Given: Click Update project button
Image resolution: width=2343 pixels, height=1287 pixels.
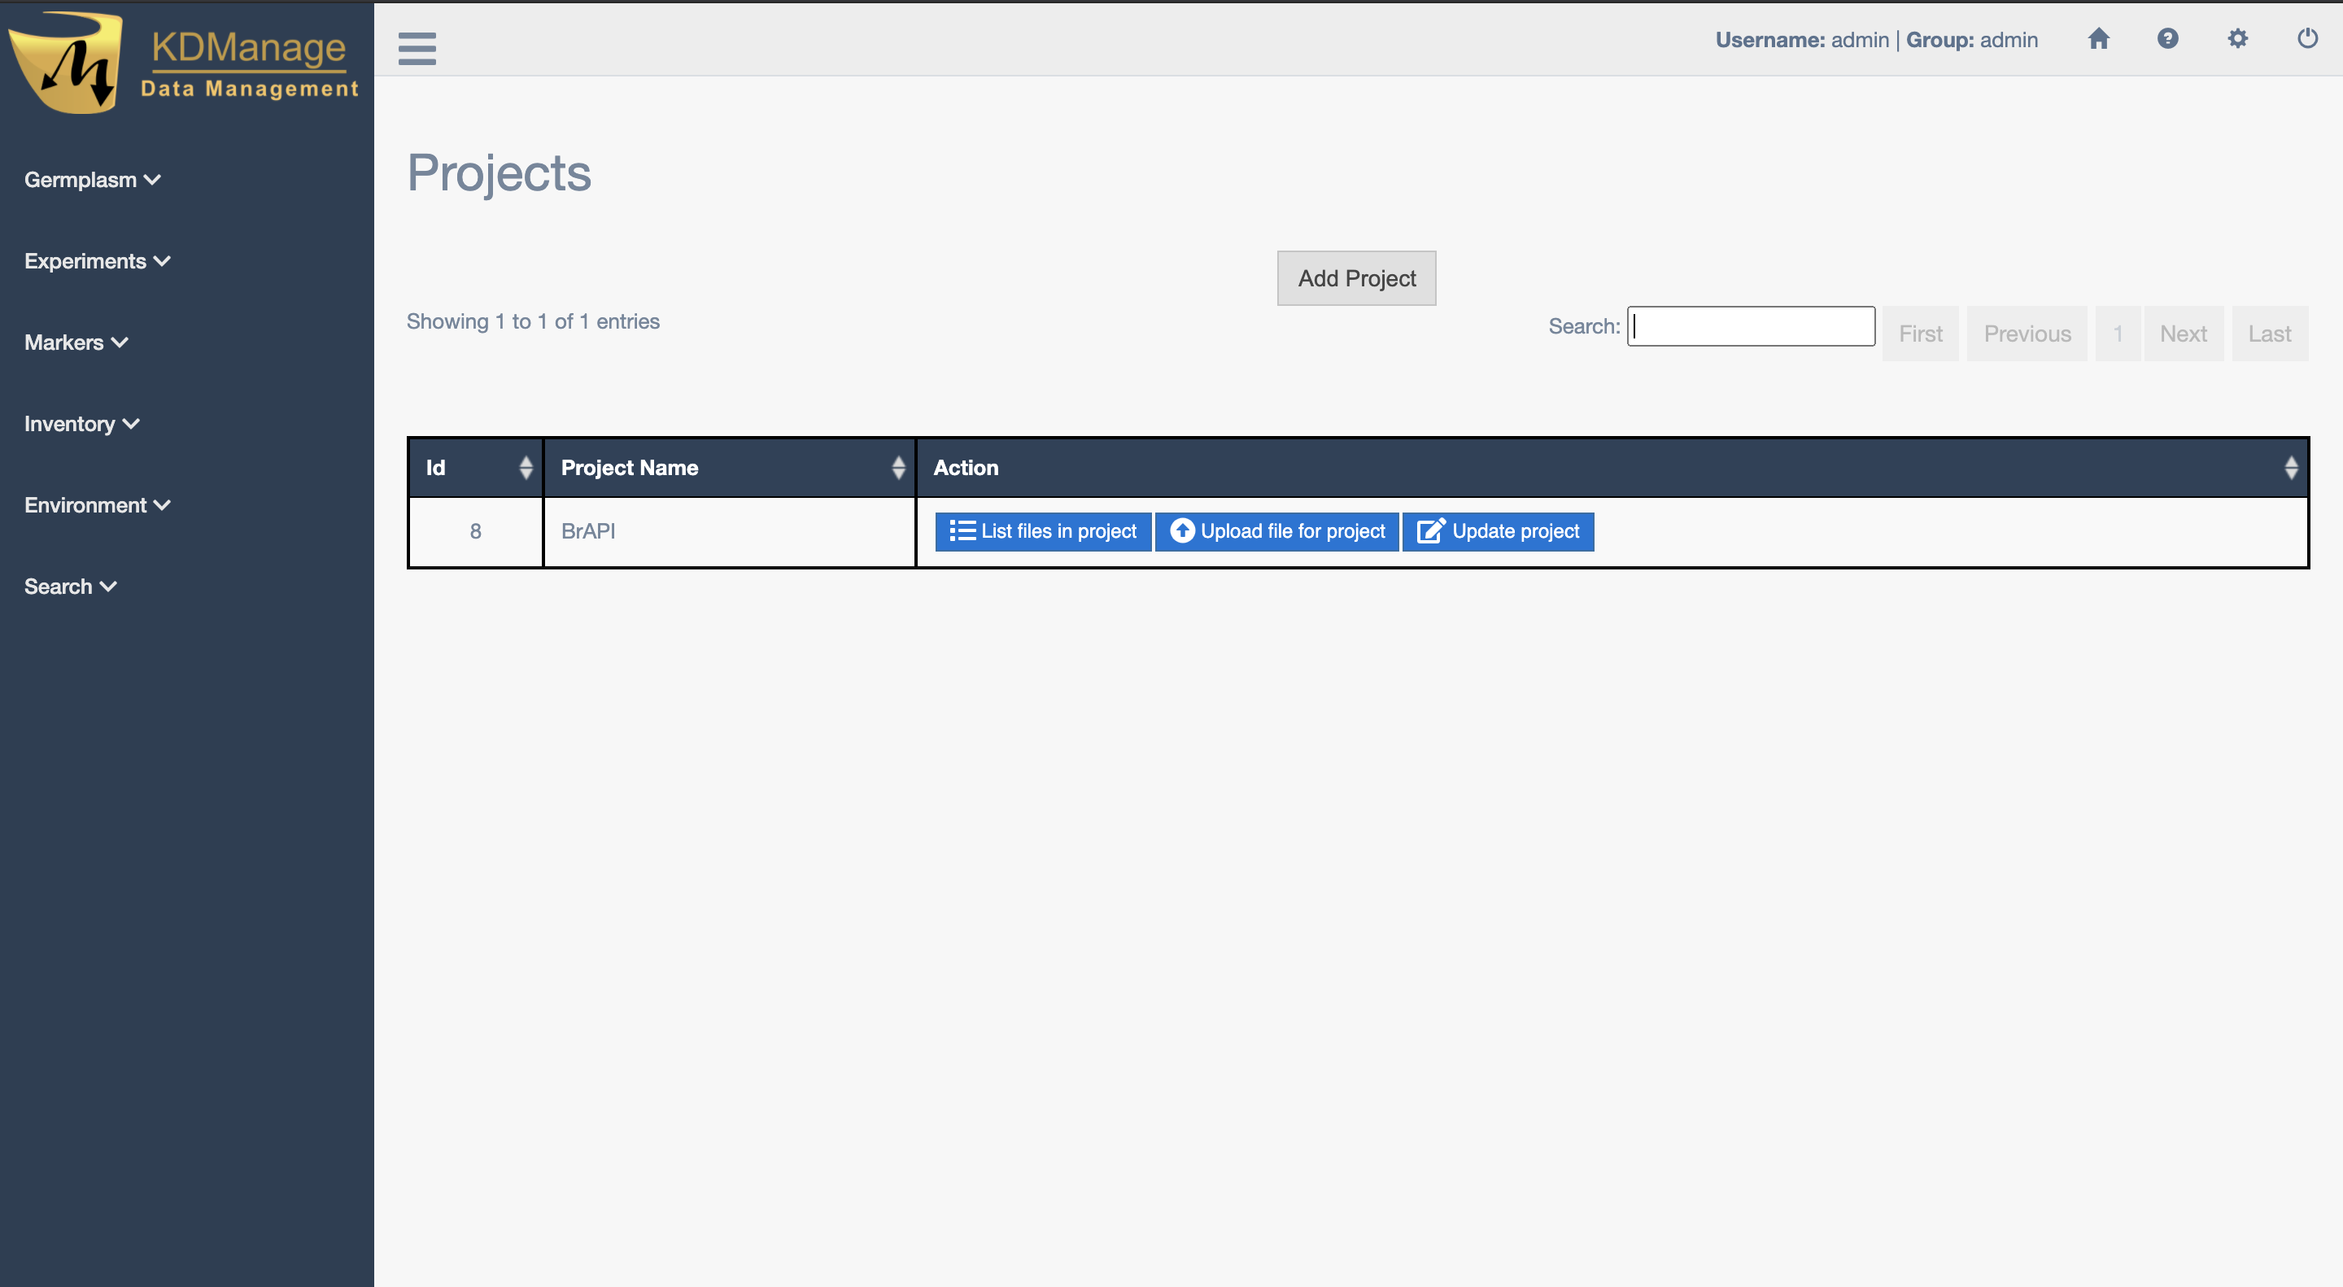Looking at the screenshot, I should tap(1497, 531).
